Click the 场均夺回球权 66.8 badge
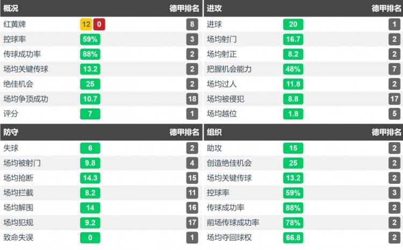 293,237
